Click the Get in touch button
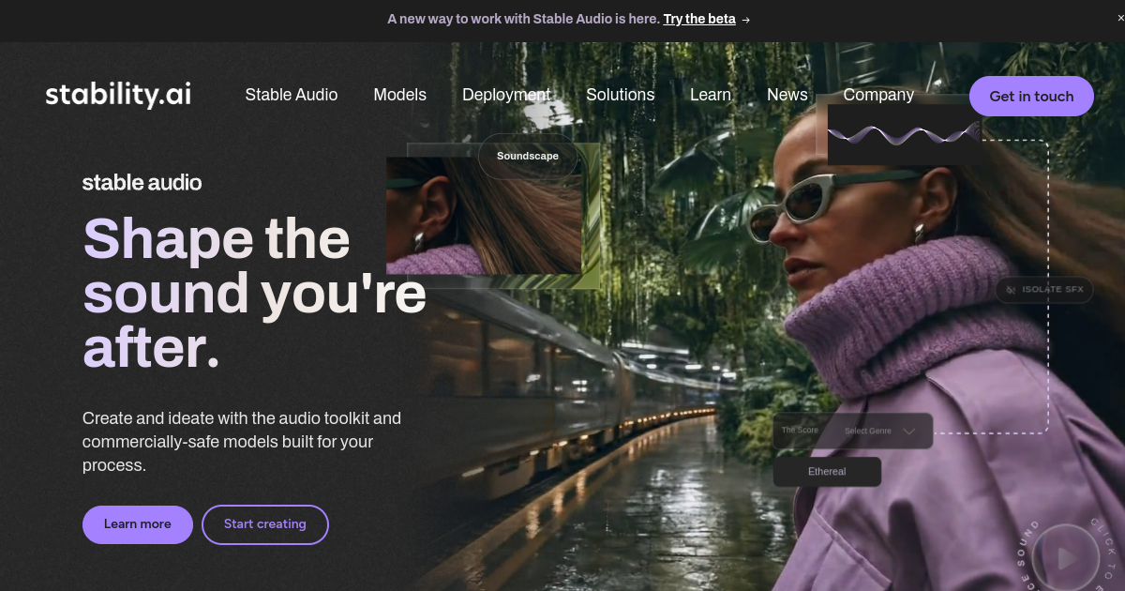The image size is (1125, 591). coord(1031,96)
